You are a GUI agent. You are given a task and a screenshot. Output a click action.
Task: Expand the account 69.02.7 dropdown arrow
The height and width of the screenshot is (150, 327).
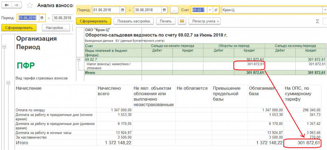tap(210, 10)
